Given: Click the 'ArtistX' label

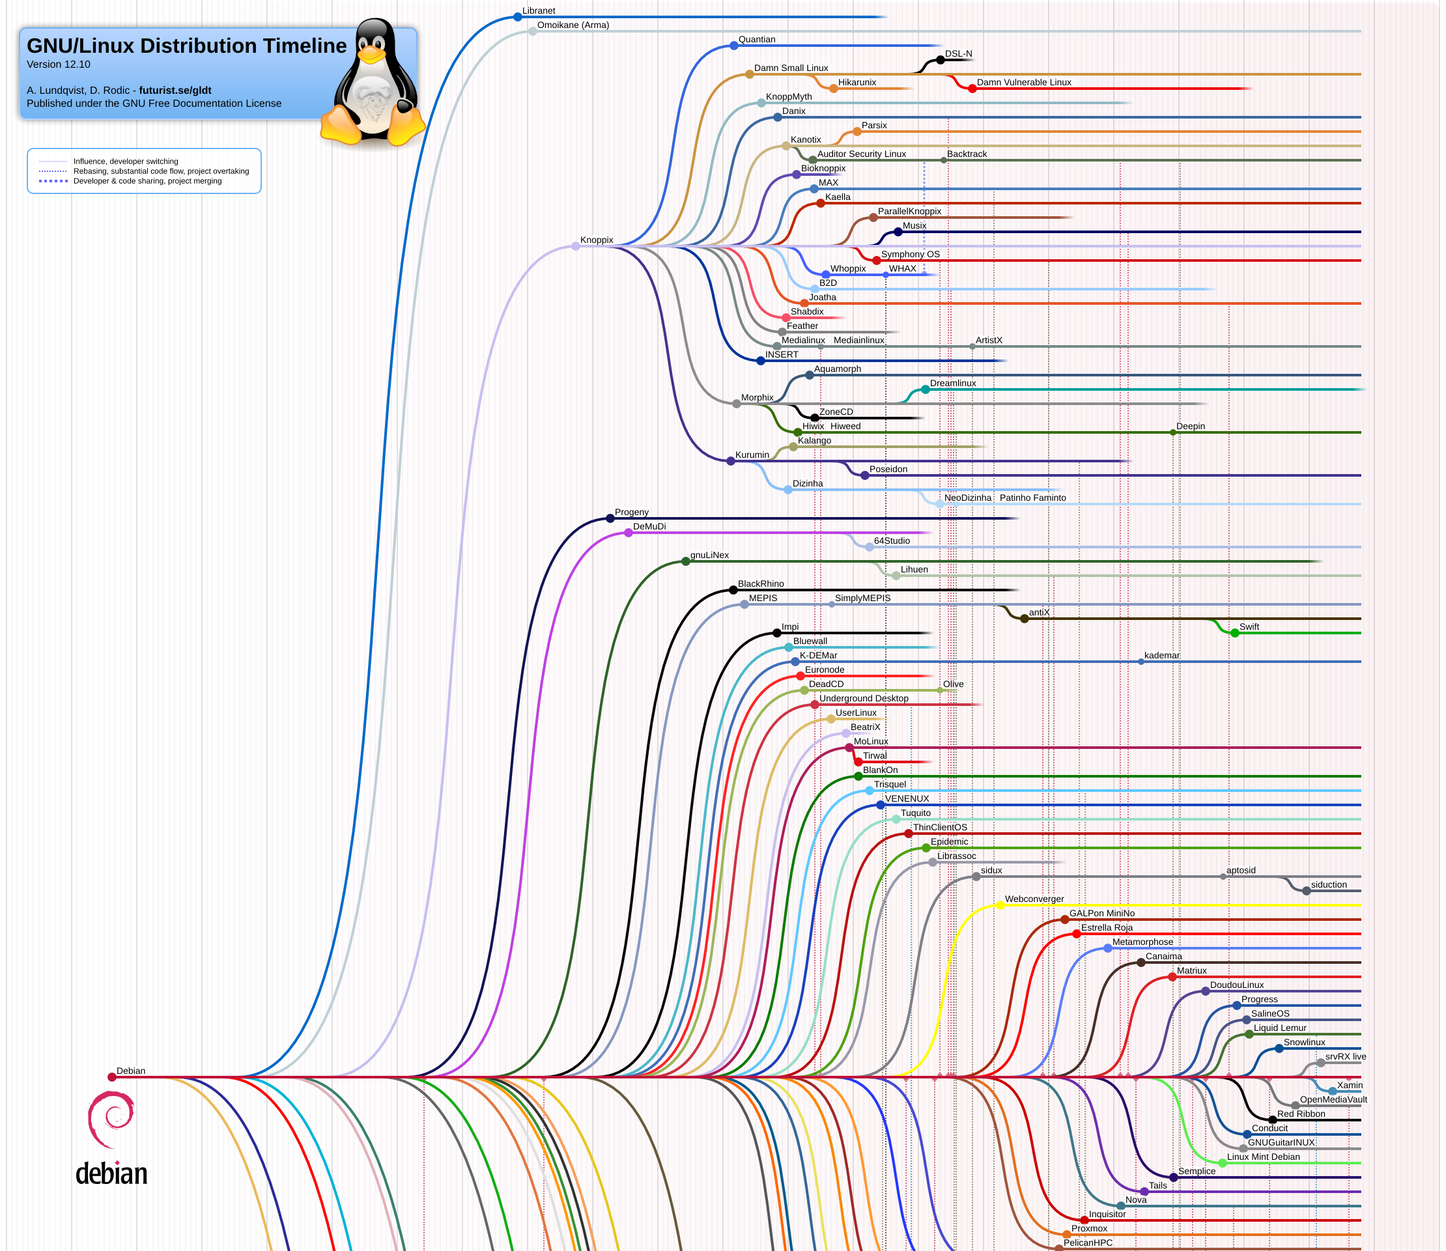Looking at the screenshot, I should (x=989, y=340).
